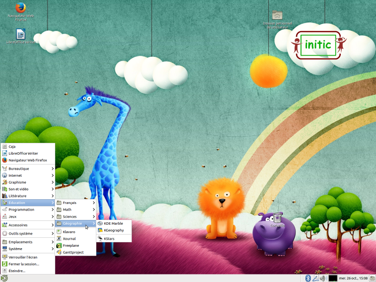Expand the Son et vidéo submenu
This screenshot has width=376, height=282.
click(x=28, y=189)
